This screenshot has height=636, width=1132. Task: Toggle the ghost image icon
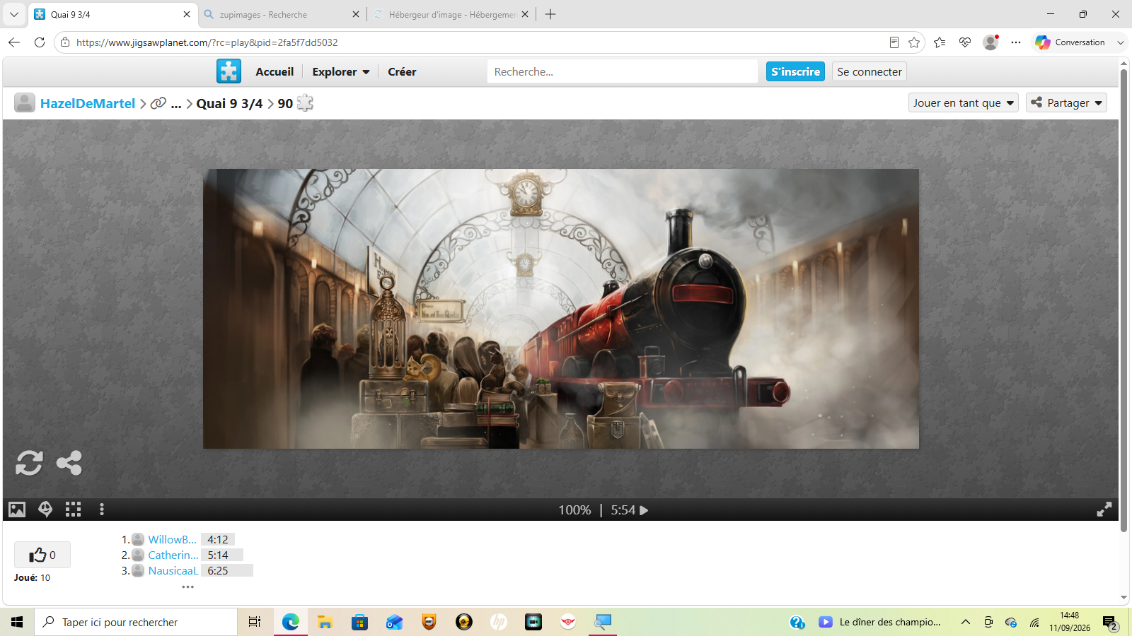[x=45, y=510]
